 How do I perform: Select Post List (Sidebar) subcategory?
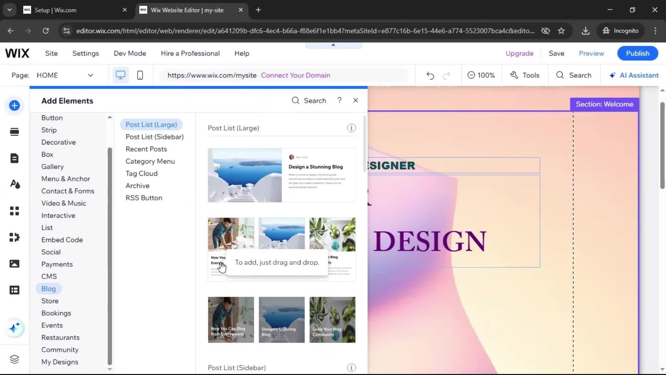[x=155, y=137]
